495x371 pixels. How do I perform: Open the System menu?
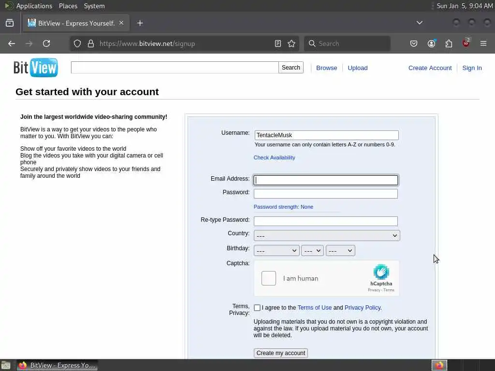click(x=94, y=6)
